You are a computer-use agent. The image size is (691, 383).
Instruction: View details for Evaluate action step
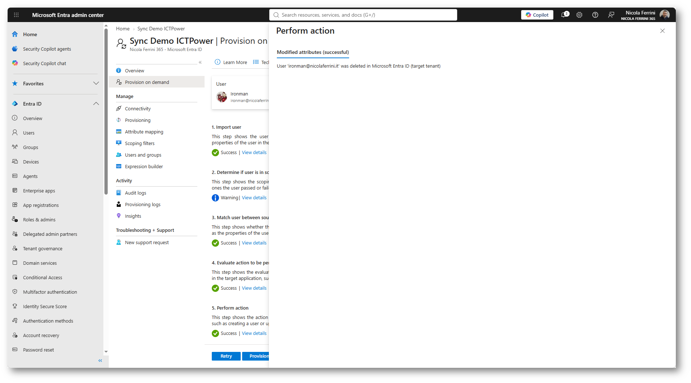[x=254, y=288]
